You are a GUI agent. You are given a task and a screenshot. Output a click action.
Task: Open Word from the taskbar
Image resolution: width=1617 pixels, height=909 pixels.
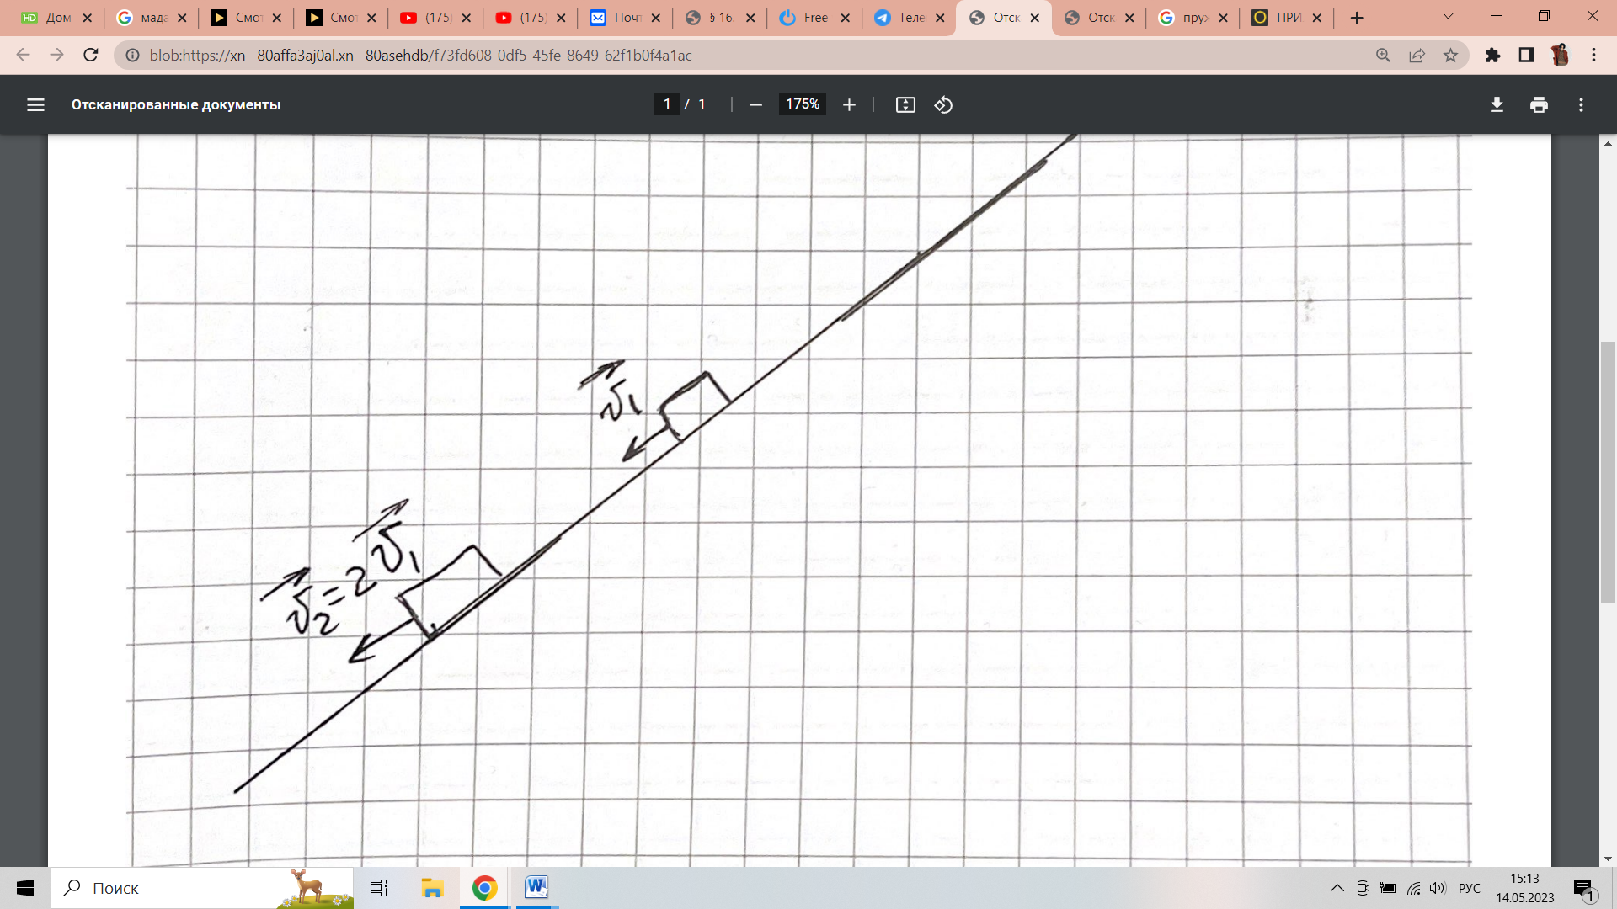[536, 888]
